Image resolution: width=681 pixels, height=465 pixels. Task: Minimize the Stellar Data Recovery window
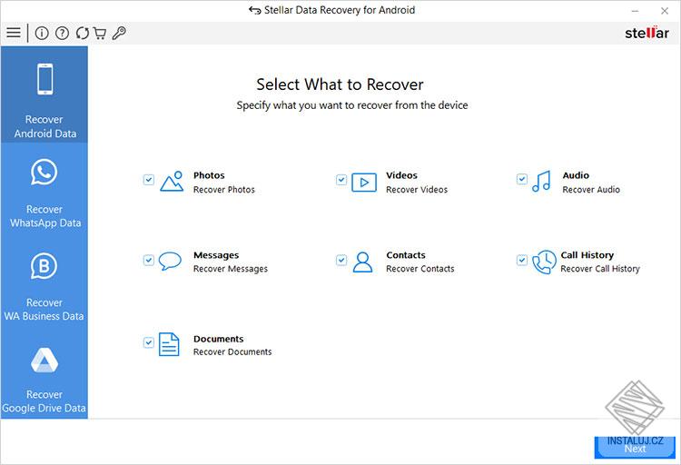click(x=635, y=11)
